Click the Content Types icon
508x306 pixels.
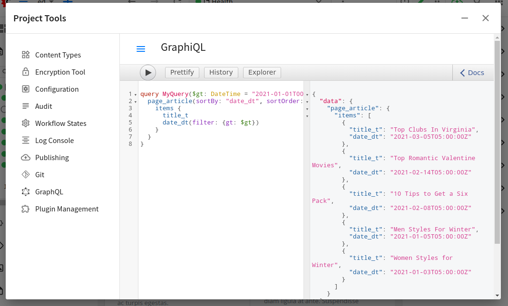pos(26,55)
